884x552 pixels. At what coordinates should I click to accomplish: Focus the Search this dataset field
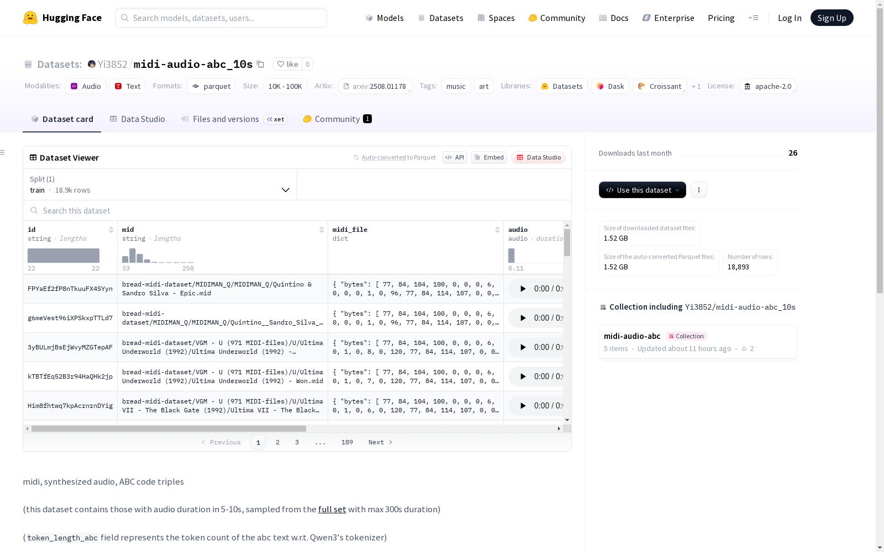tap(297, 211)
